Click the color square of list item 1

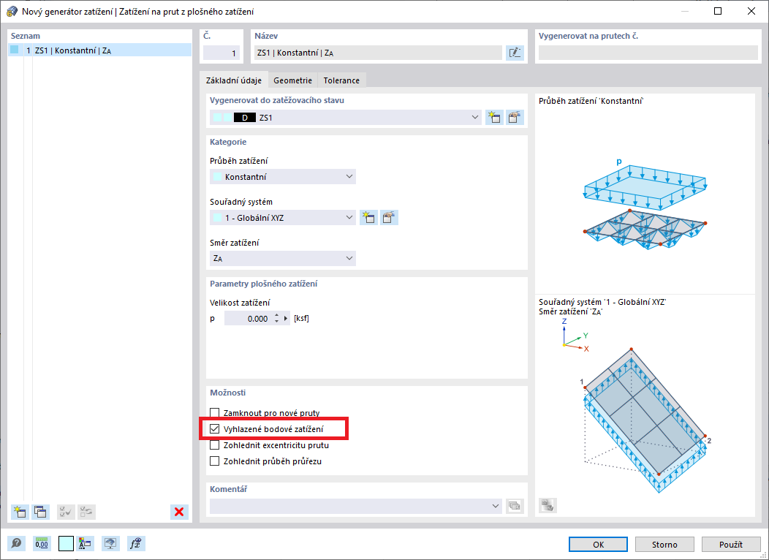[x=14, y=50]
